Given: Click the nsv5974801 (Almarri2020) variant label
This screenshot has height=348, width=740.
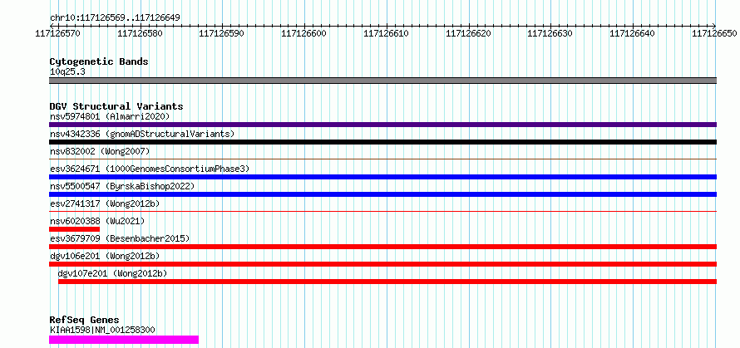Looking at the screenshot, I should point(110,116).
